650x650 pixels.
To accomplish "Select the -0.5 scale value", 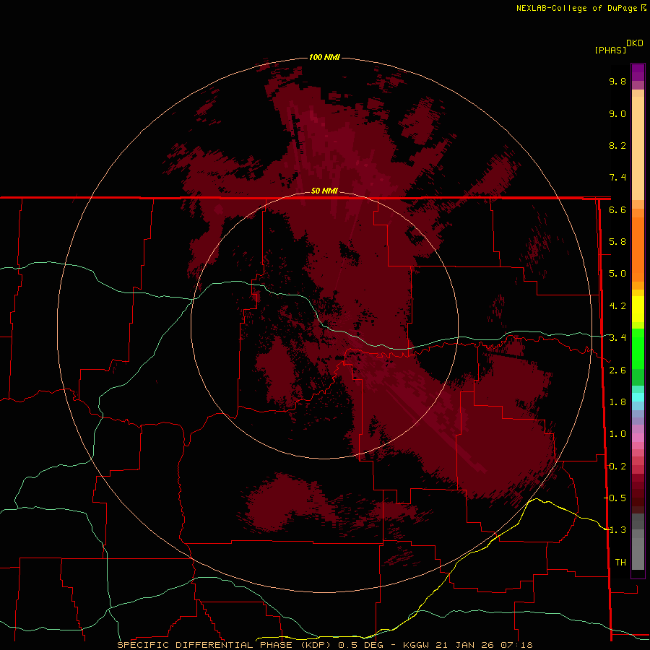I will [x=615, y=498].
